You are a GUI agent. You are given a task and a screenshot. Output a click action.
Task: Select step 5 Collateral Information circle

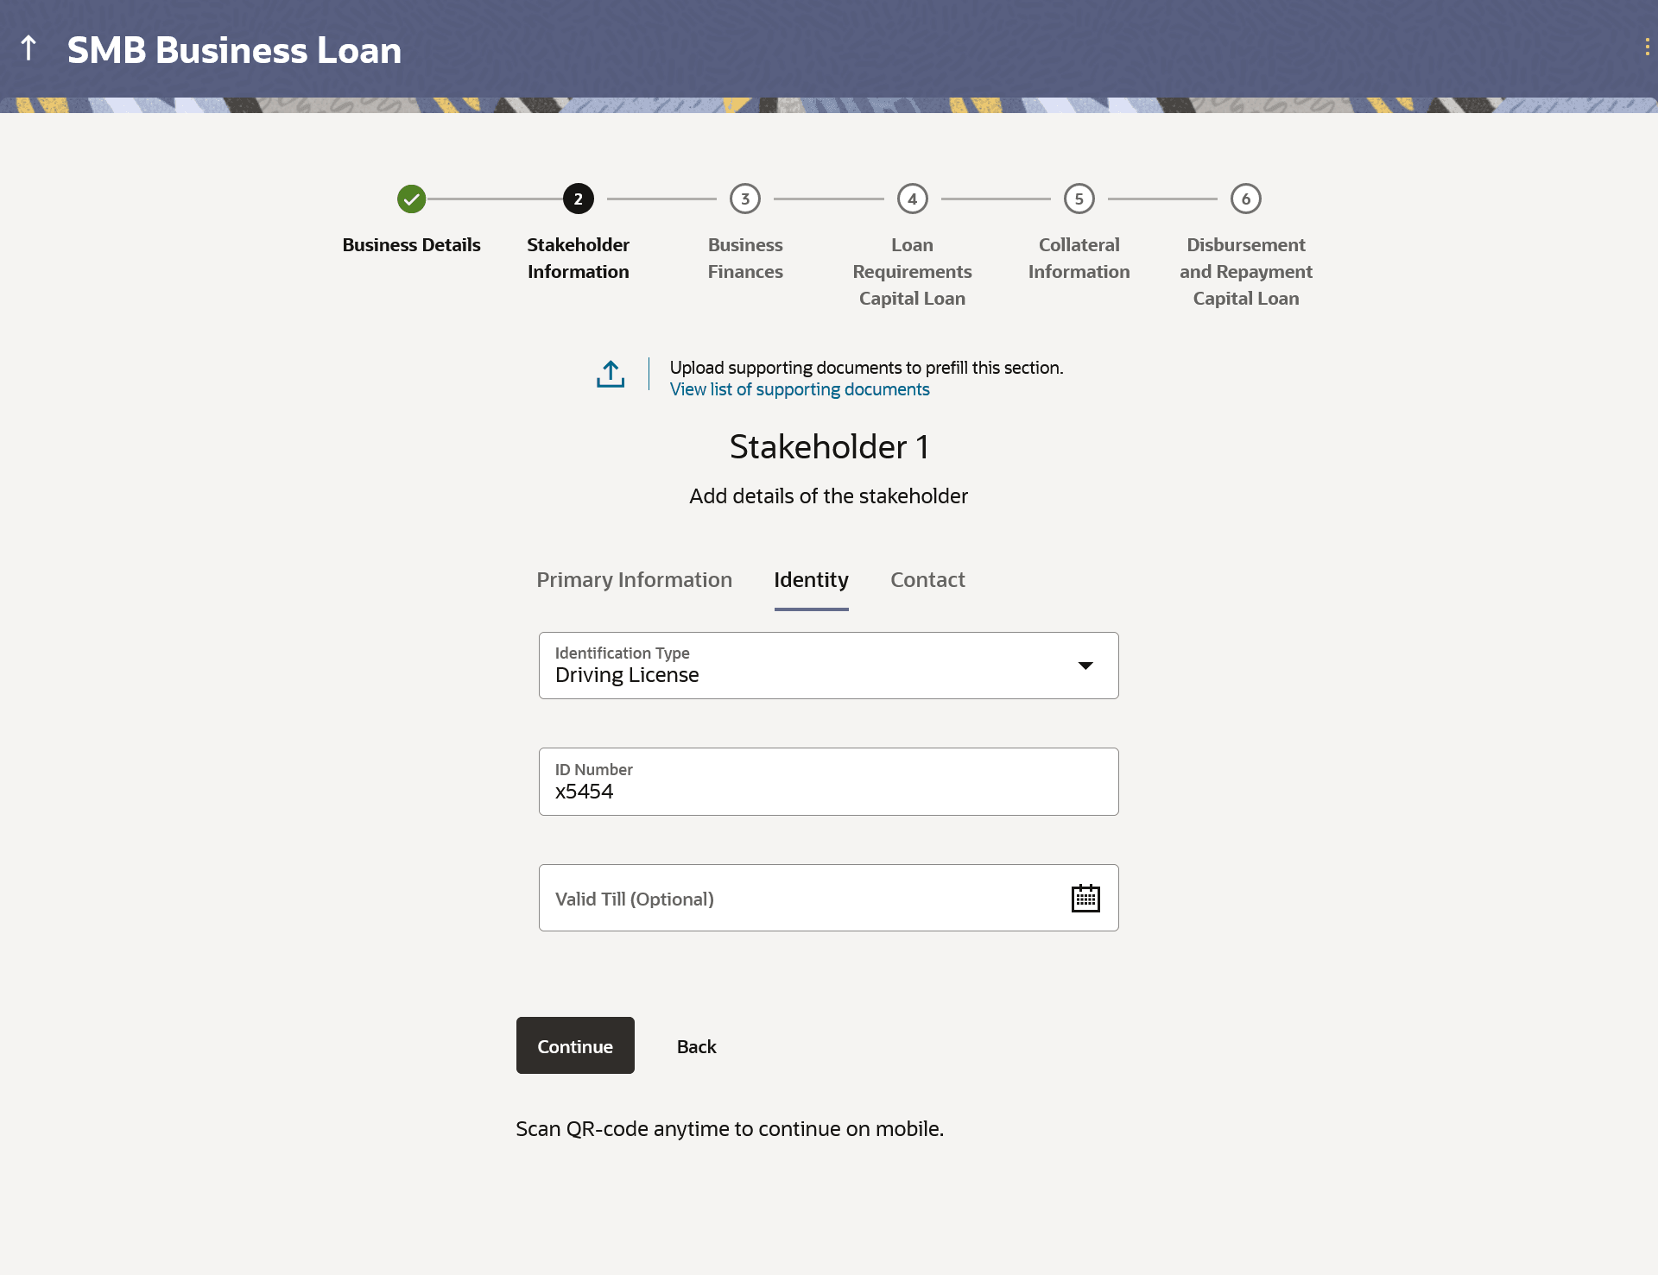pos(1079,199)
